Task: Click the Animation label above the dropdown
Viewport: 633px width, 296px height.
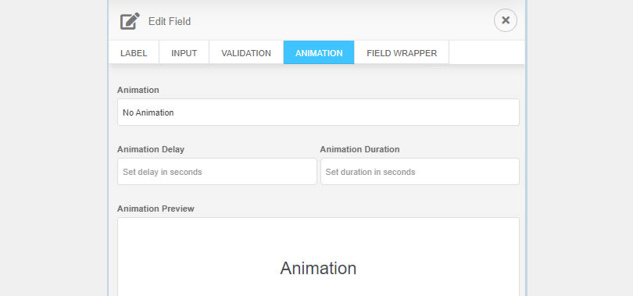Action: (x=138, y=90)
